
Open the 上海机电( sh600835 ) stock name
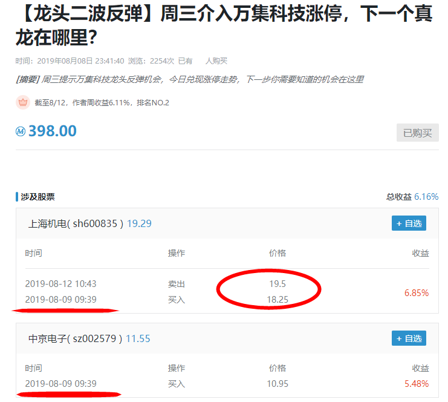[76, 223]
